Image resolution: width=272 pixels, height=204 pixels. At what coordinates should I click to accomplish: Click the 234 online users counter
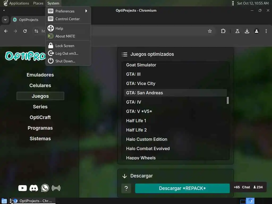click(x=258, y=187)
